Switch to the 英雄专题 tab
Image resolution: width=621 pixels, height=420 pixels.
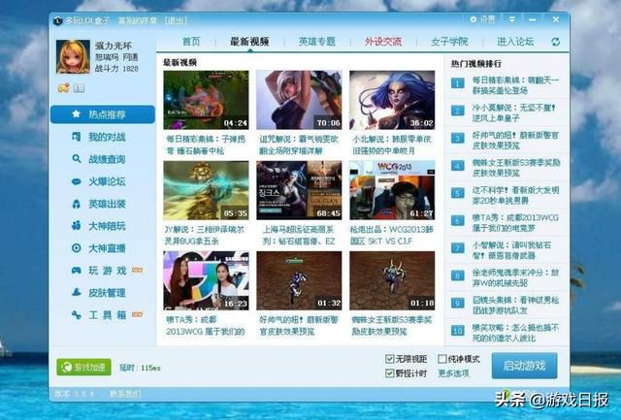point(317,42)
